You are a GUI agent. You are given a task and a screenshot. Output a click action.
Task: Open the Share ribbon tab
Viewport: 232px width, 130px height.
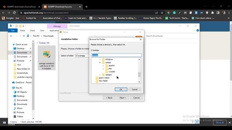tap(32, 30)
